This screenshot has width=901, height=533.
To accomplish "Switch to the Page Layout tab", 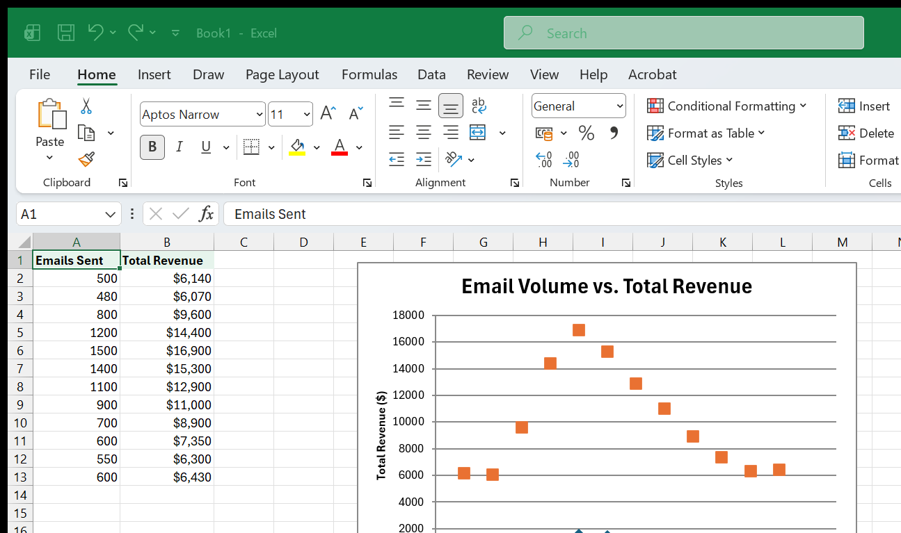I will [282, 74].
